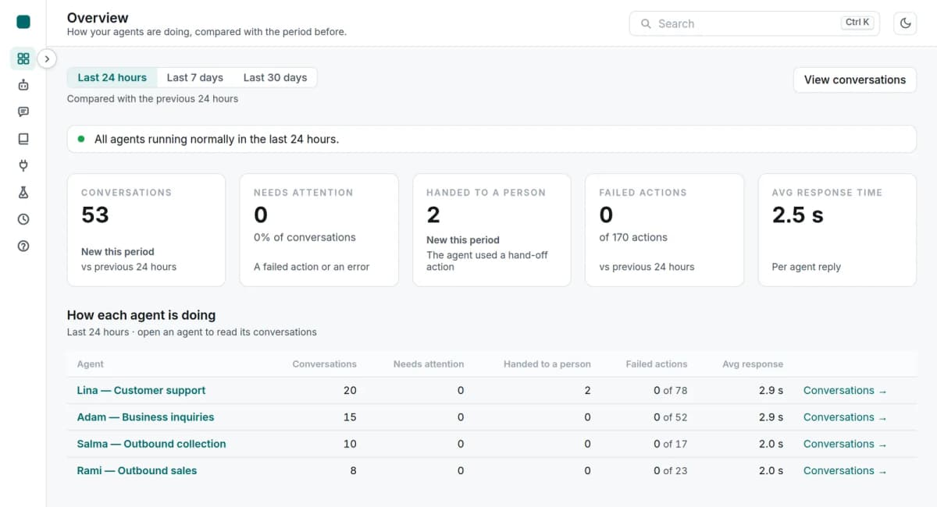Click the Handed to a person card

[x=492, y=230]
